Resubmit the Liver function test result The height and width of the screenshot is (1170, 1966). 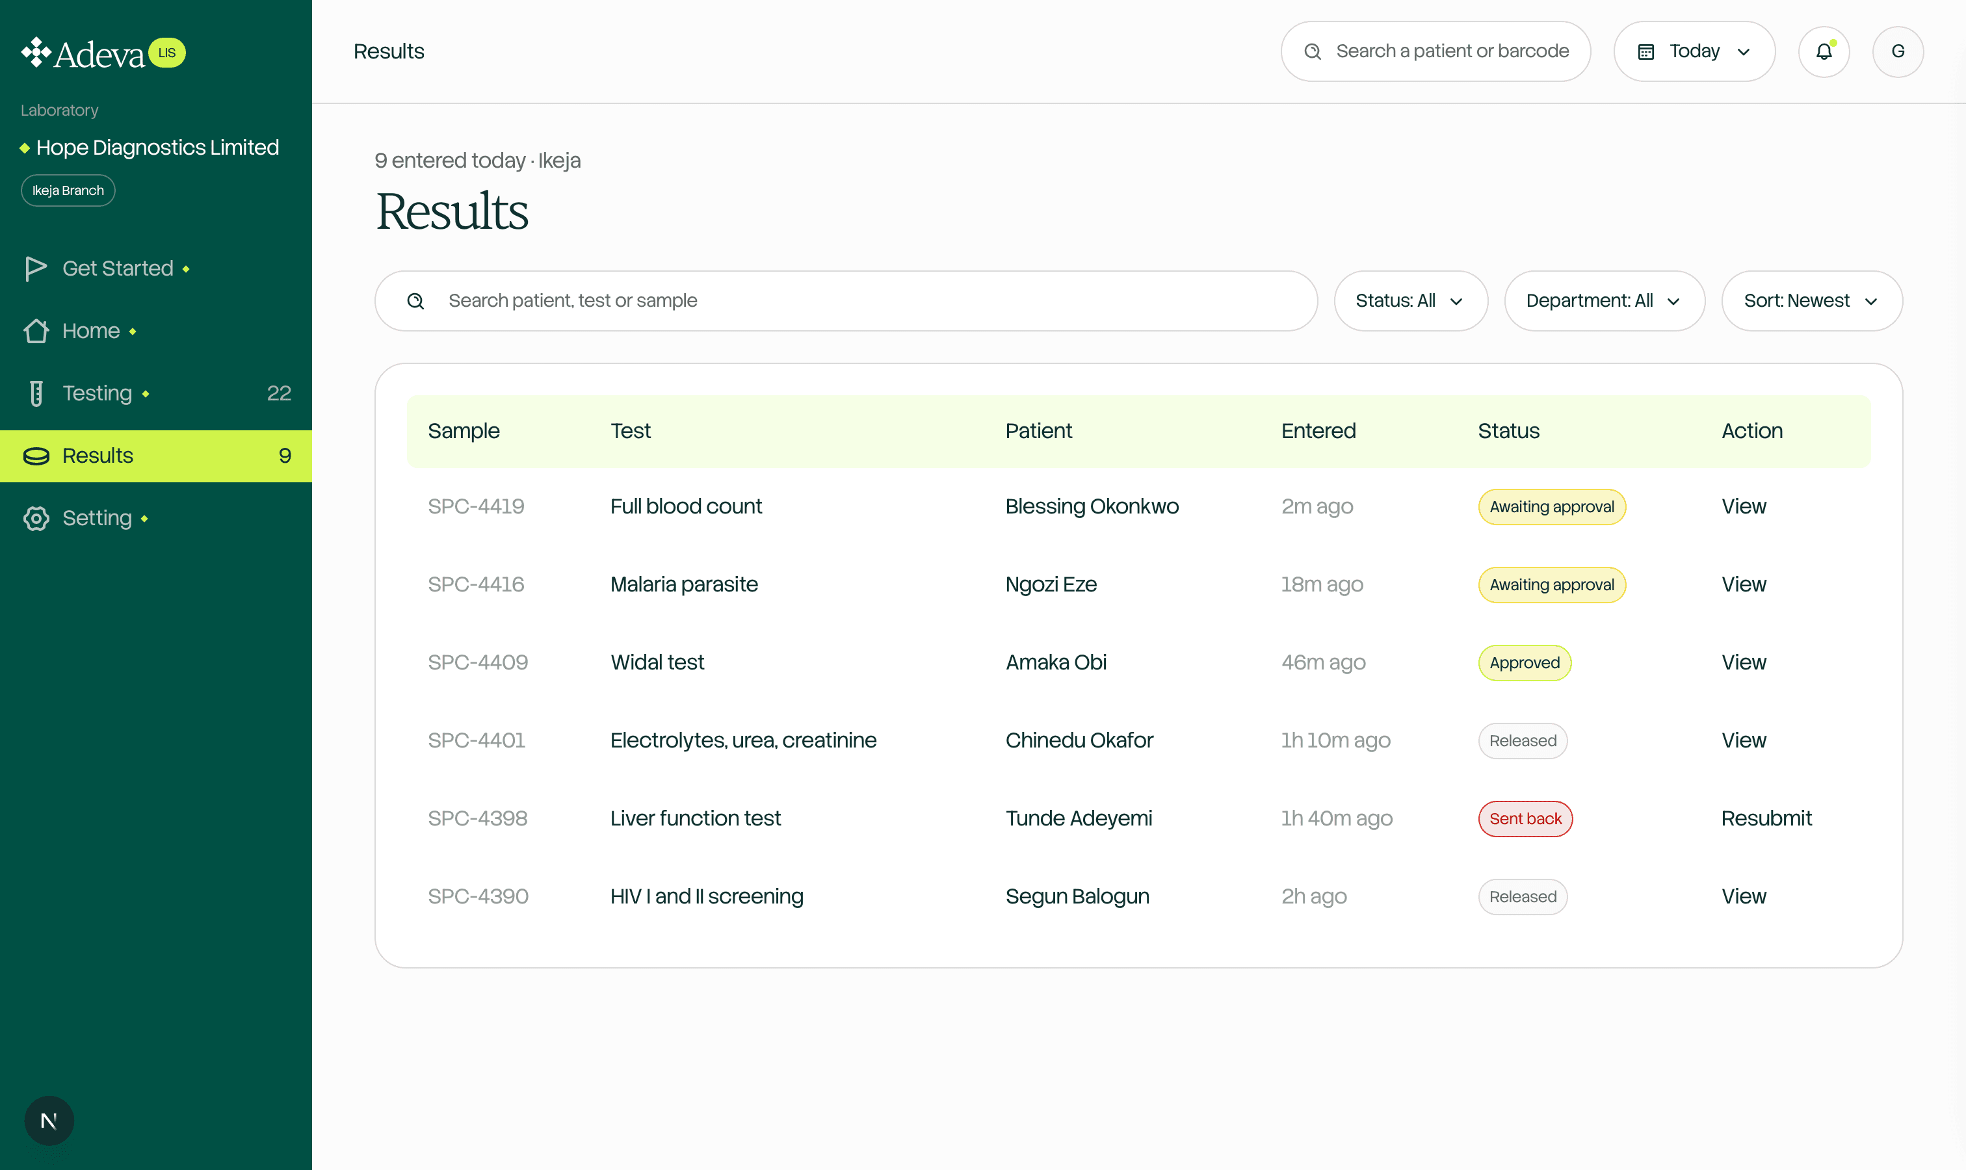tap(1766, 818)
